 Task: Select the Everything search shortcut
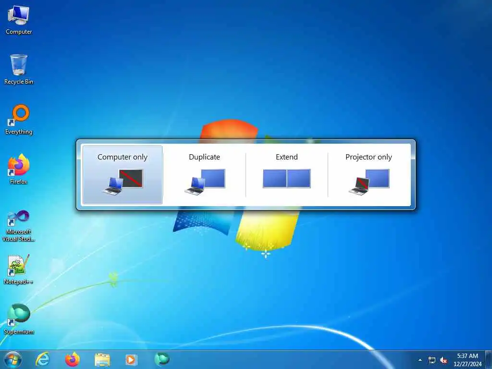point(19,120)
